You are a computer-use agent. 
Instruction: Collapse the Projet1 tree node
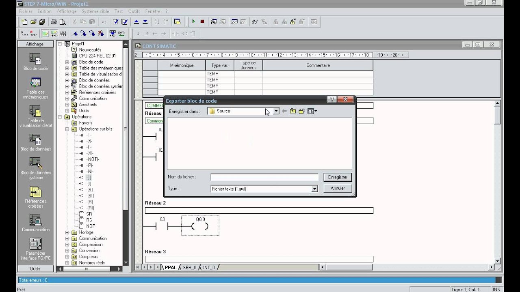tap(60, 44)
